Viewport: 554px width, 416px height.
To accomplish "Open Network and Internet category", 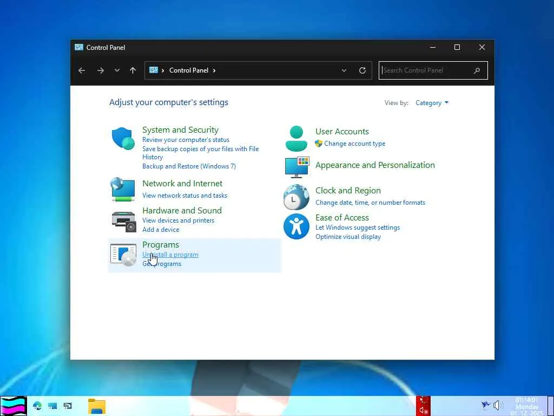I will tap(182, 184).
